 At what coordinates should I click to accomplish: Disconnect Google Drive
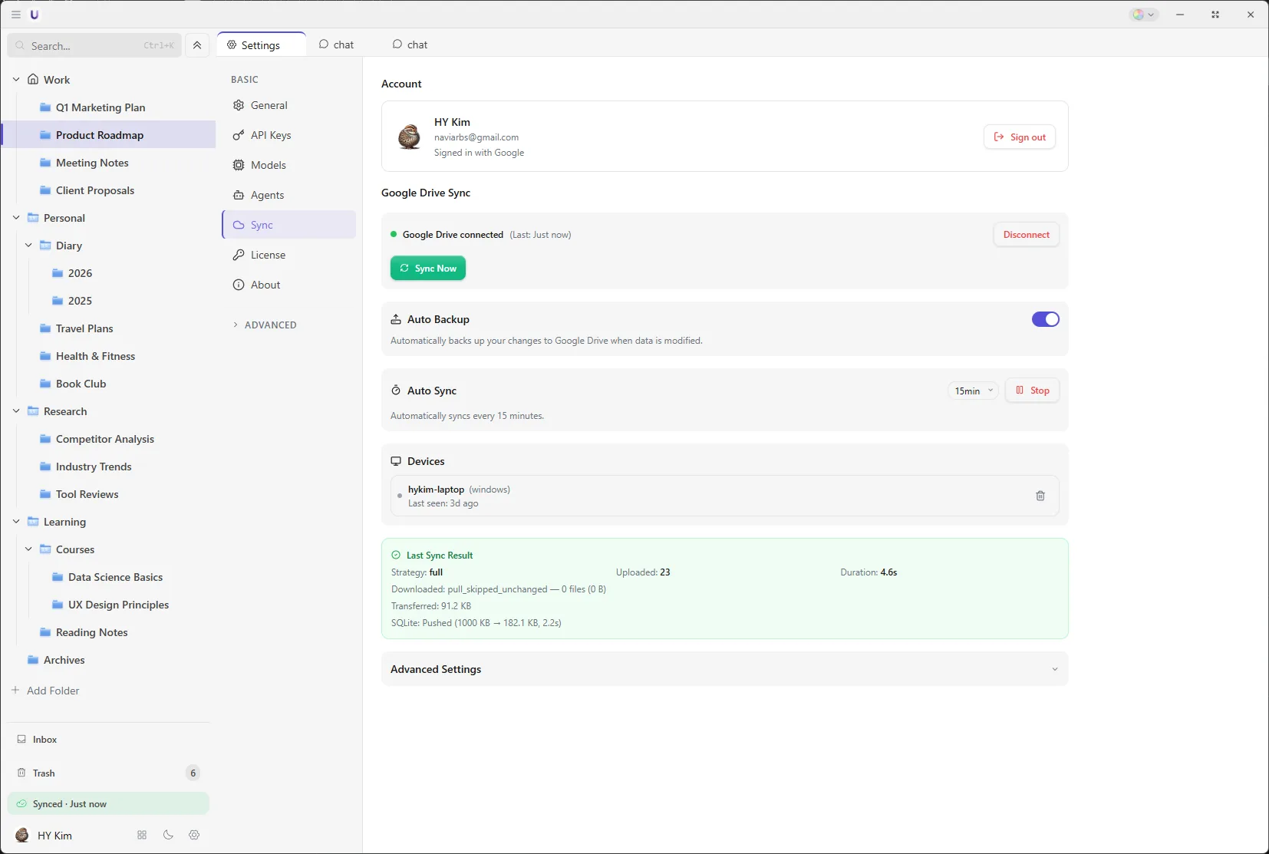tap(1026, 234)
